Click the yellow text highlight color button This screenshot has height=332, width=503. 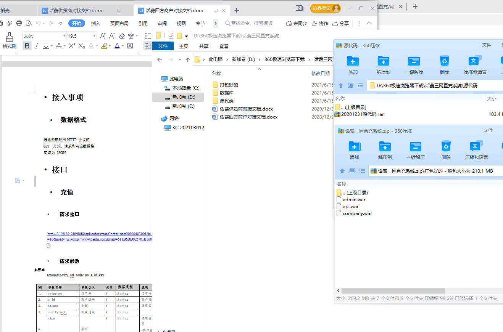coord(104,46)
